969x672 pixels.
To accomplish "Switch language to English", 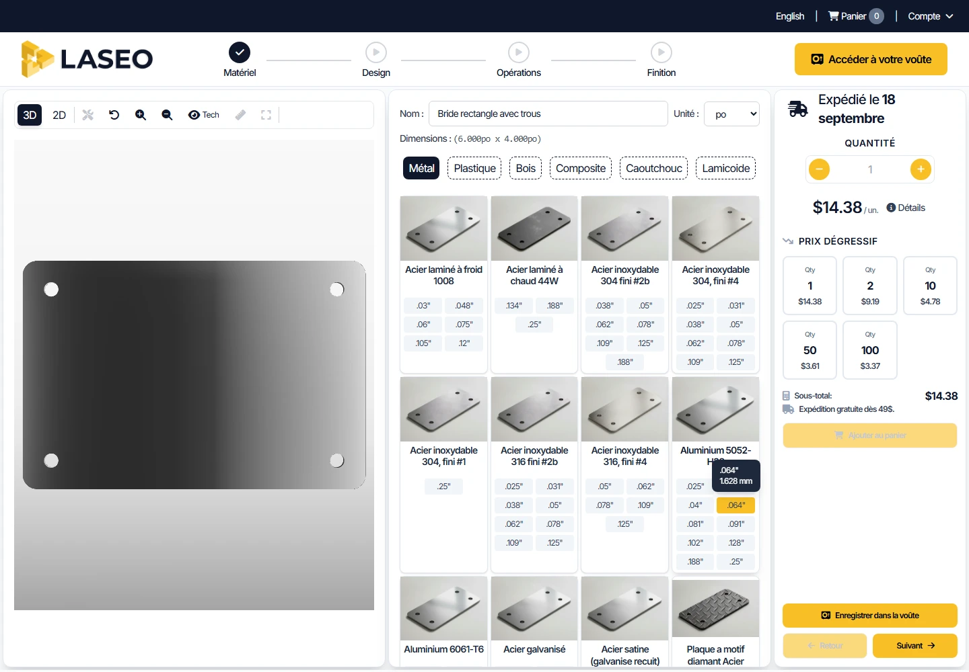I will (x=790, y=16).
